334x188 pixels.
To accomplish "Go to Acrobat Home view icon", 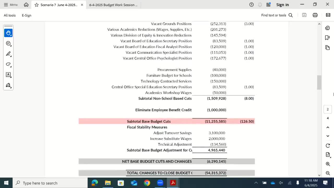I will pos(26,5).
